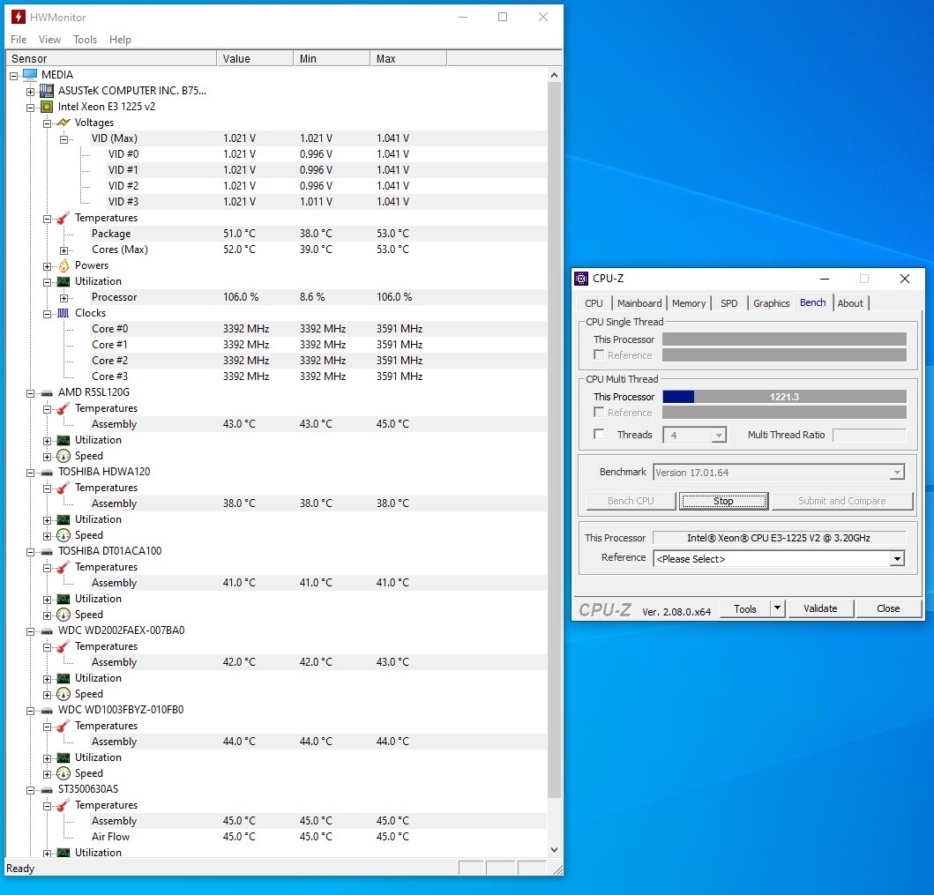934x895 pixels.
Task: Click the Voltages lightning icon
Action: click(x=64, y=123)
